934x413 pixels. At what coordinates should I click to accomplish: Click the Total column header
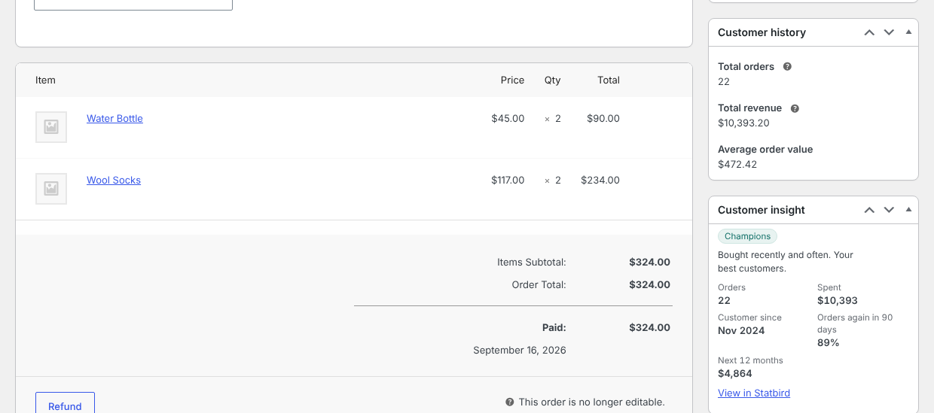[x=609, y=80]
